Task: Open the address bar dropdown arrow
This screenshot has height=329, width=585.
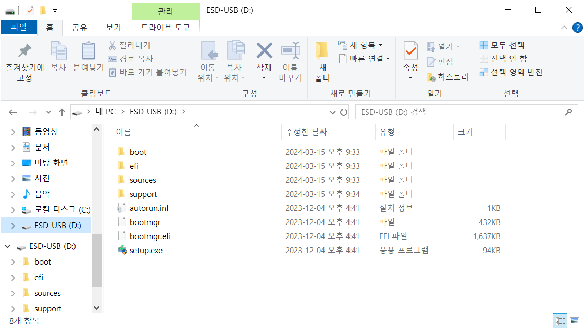Action: click(332, 112)
